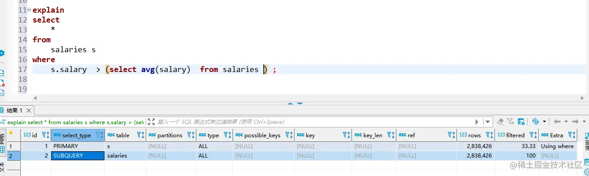The width and height of the screenshot is (589, 176).
Task: Click the partitions column header
Action: [171, 135]
